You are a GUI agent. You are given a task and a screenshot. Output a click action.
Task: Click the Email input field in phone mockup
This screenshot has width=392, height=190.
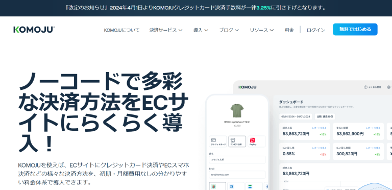237,175
